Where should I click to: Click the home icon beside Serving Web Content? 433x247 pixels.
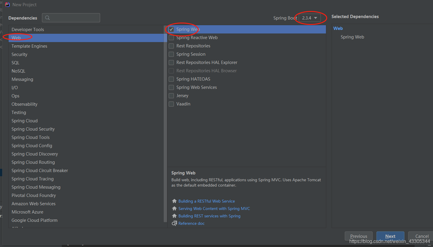[174, 208]
